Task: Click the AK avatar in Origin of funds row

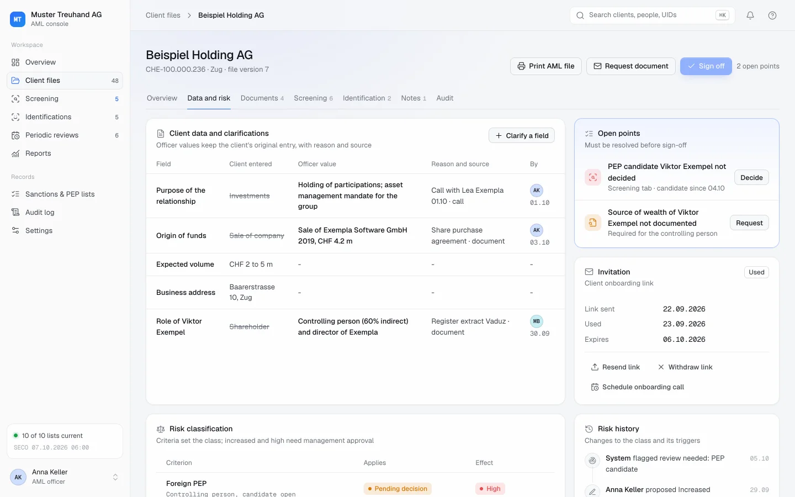Action: (x=537, y=230)
